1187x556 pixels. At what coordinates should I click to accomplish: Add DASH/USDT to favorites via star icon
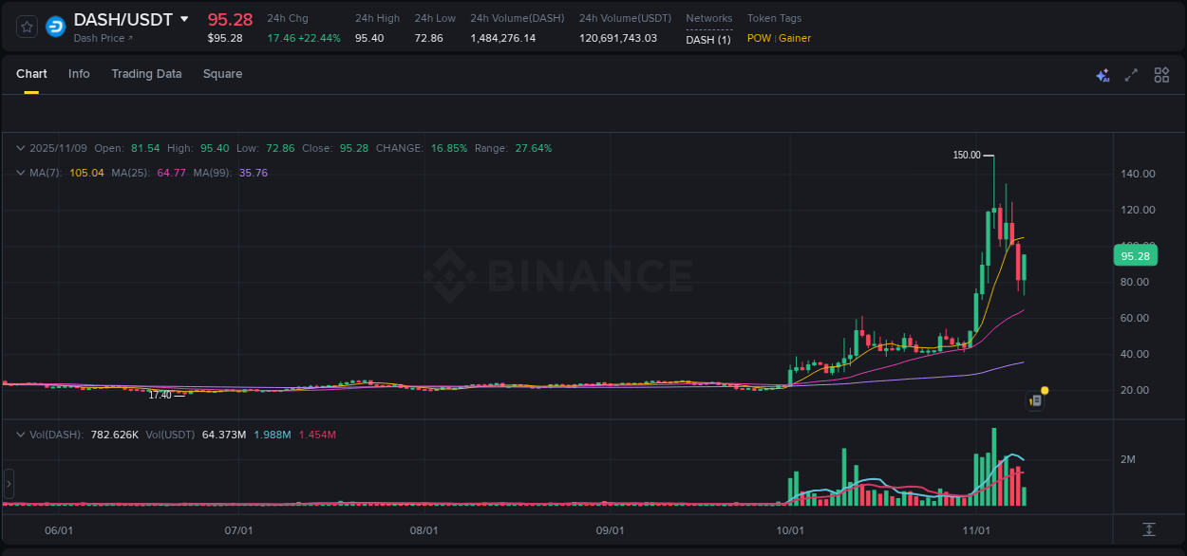coord(26,26)
